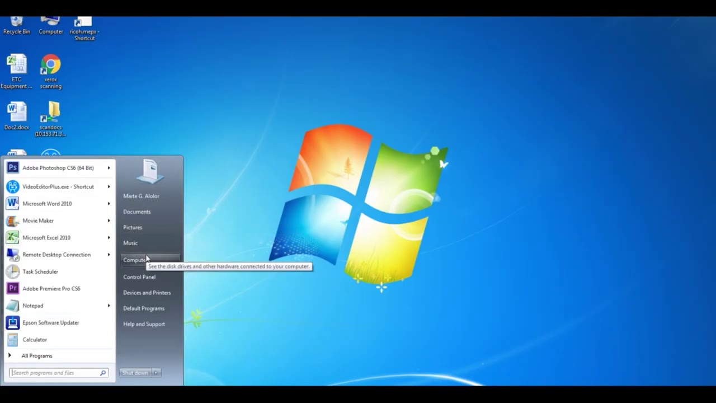Expand Adobe Photoshop CS6 jump list arrow
This screenshot has width=716, height=403.
pos(109,168)
